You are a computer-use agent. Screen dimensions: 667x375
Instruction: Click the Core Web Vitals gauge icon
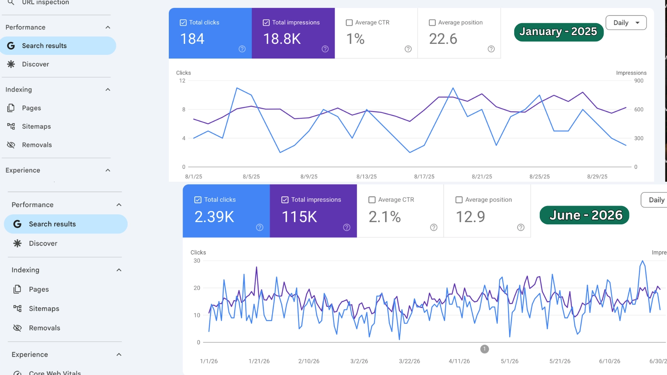[17, 373]
